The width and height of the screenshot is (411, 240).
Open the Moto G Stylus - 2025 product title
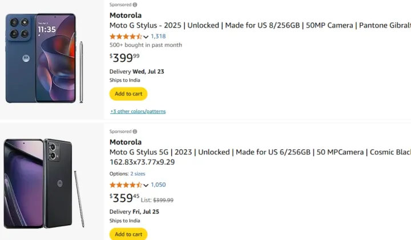tap(260, 26)
